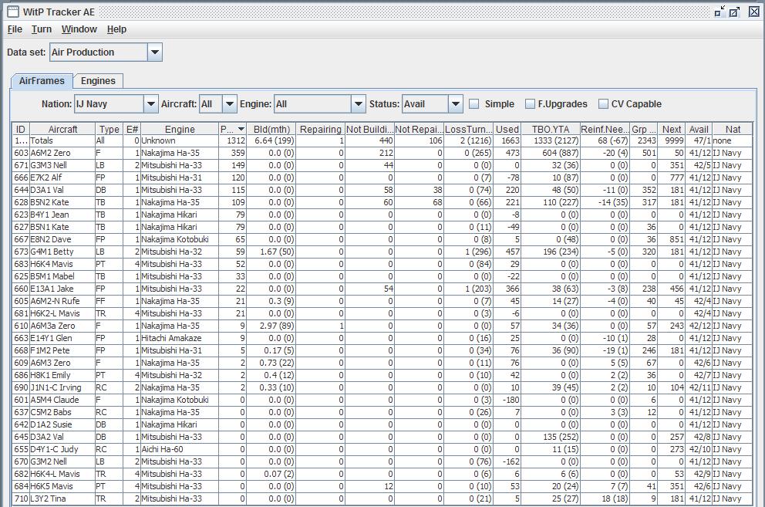Open the Window menu
This screenshot has height=507, width=765.
pyautogui.click(x=79, y=29)
